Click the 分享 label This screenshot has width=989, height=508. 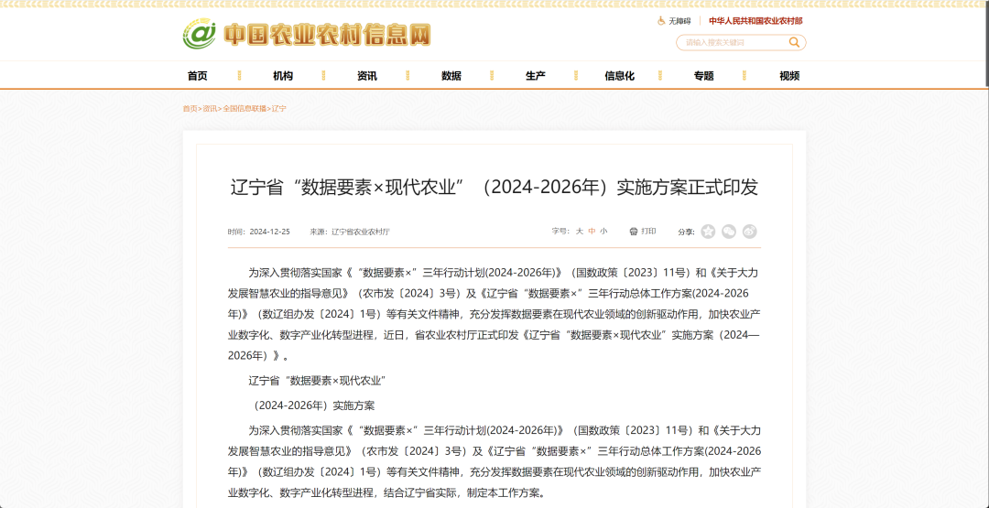click(x=686, y=232)
